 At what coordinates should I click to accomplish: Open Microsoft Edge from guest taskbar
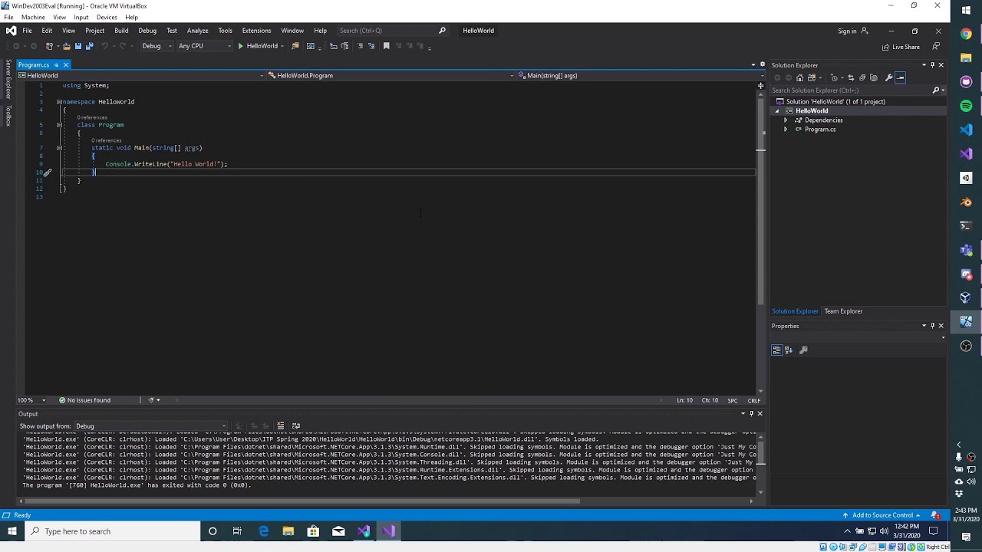264,531
